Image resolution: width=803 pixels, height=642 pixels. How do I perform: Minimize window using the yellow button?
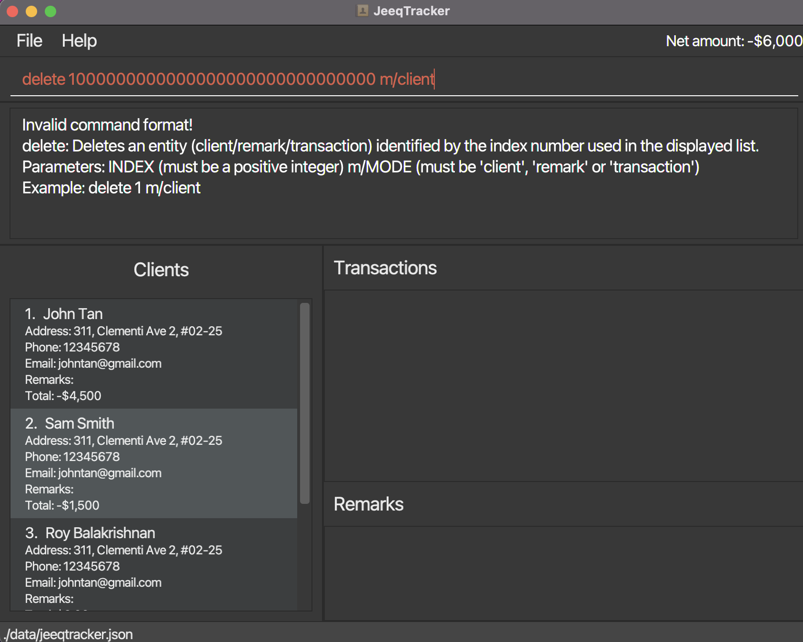click(x=31, y=11)
